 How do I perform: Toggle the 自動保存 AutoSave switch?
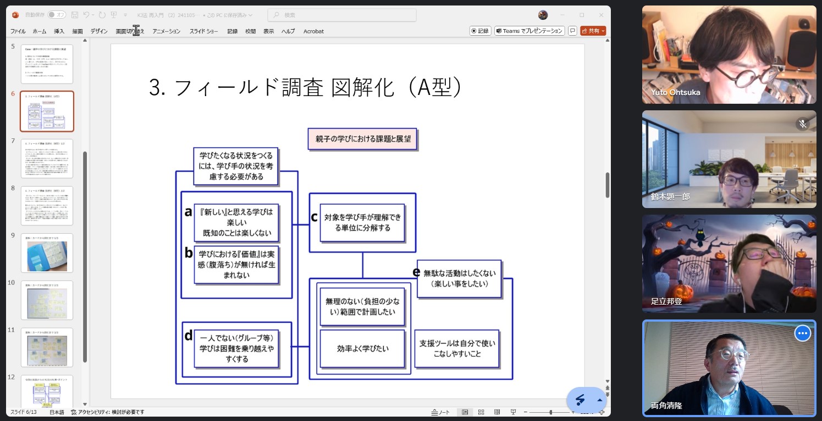(x=56, y=15)
